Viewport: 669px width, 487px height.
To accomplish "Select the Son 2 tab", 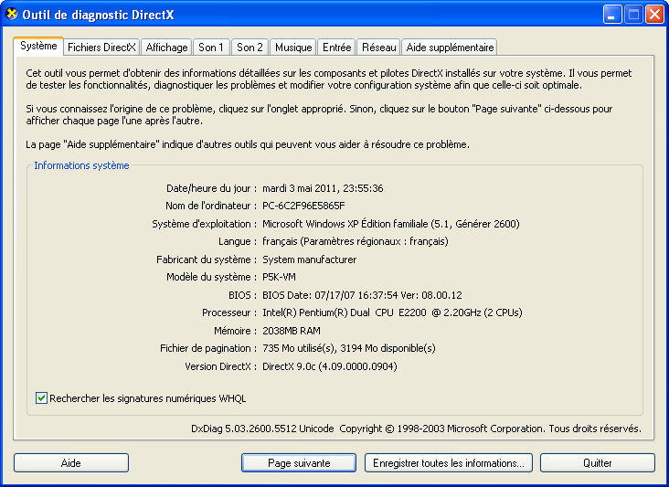I will (x=250, y=48).
